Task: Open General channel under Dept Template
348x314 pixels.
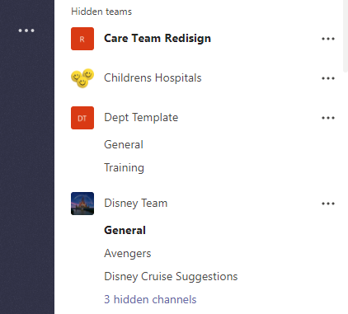Action: [x=124, y=144]
